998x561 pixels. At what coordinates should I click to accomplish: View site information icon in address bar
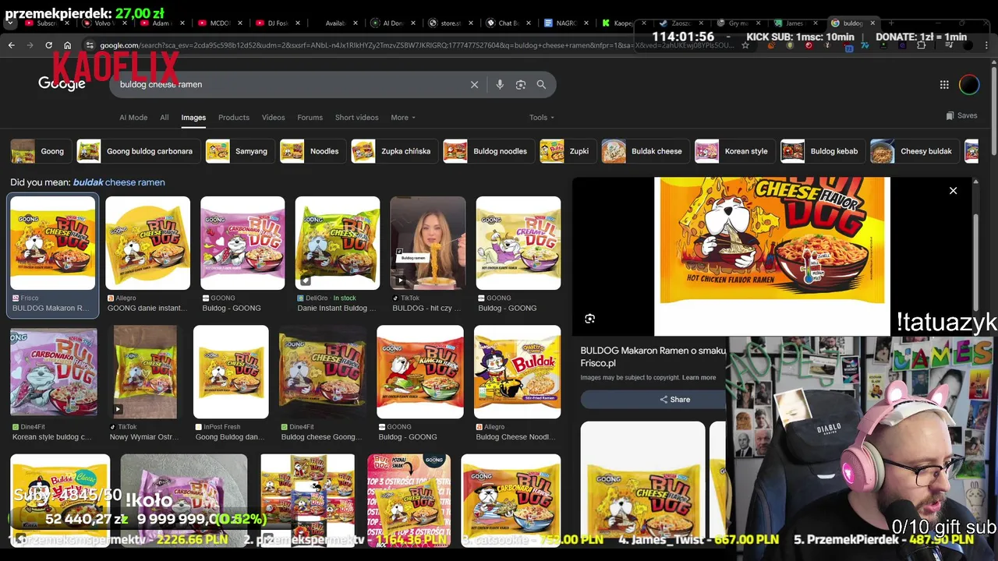tap(90, 45)
